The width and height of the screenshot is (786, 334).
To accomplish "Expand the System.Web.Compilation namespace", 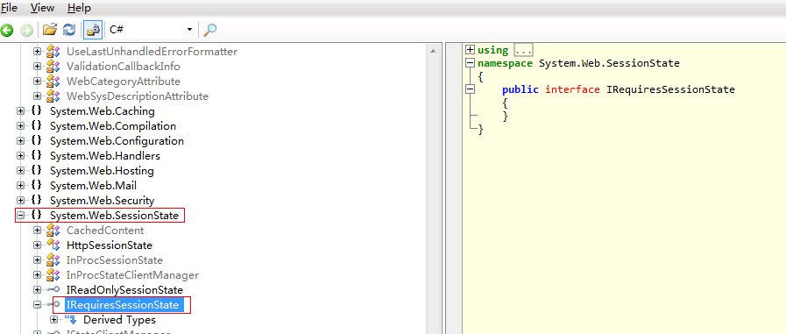I will pos(20,126).
